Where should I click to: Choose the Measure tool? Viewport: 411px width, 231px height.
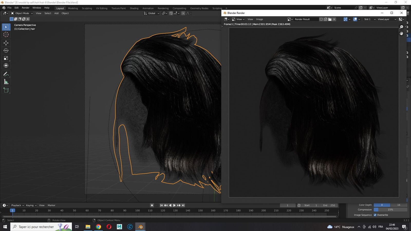click(6, 82)
